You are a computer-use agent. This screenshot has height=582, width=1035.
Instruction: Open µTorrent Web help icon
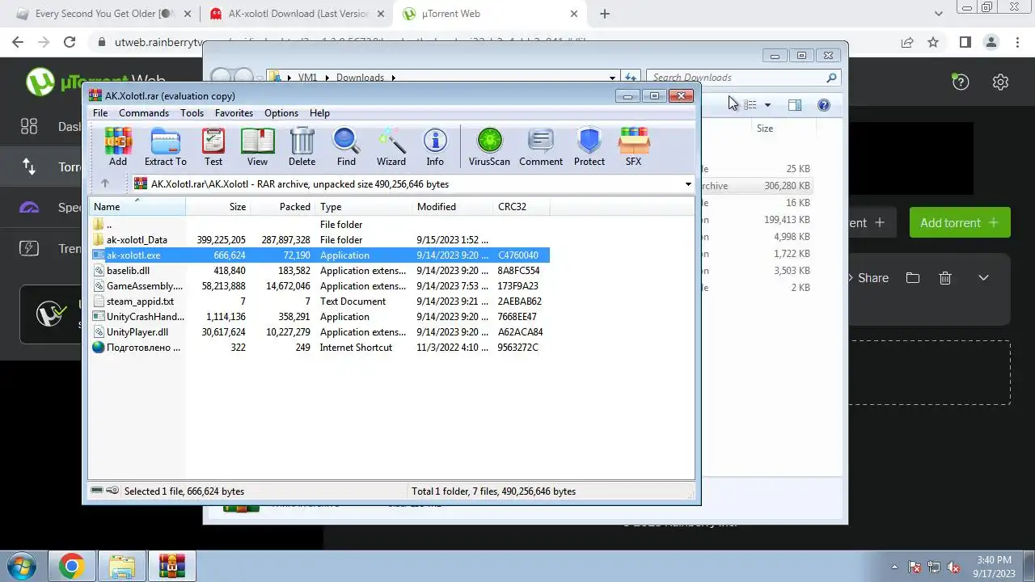tap(960, 82)
